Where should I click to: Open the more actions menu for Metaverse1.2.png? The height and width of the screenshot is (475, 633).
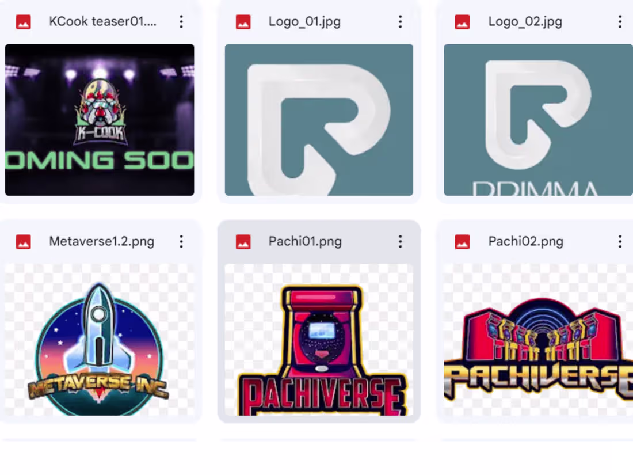coord(181,242)
